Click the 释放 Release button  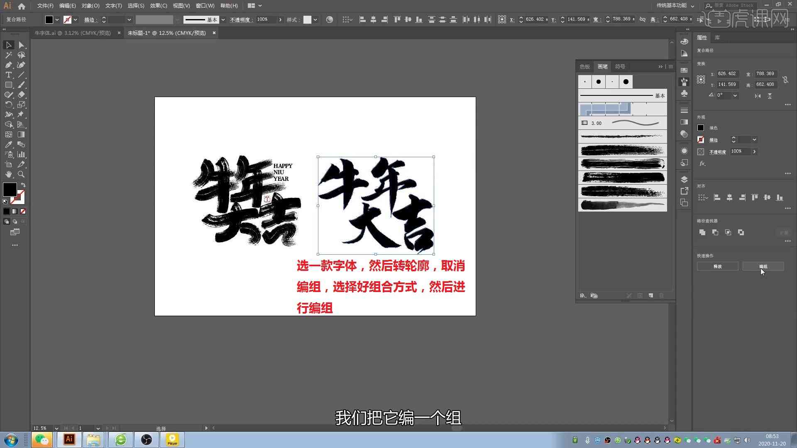tap(718, 266)
